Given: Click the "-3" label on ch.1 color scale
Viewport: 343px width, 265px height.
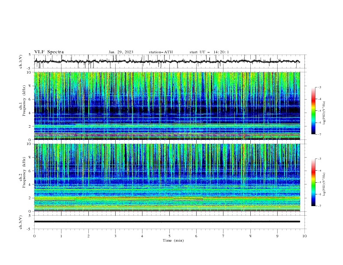Looking at the screenshot, I should (x=319, y=87).
